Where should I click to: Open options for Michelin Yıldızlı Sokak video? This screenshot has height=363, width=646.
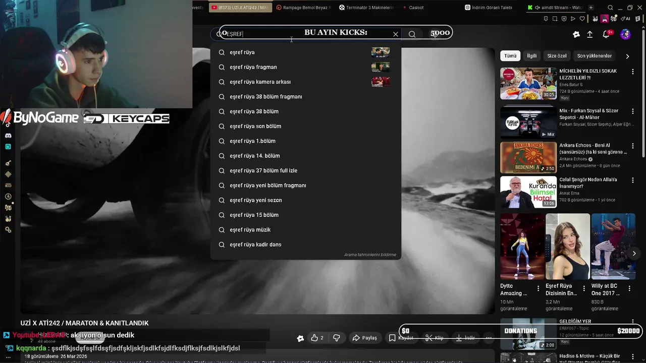[632, 72]
